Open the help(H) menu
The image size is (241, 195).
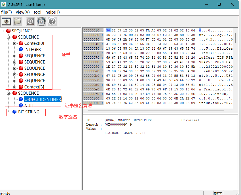pos(52,12)
